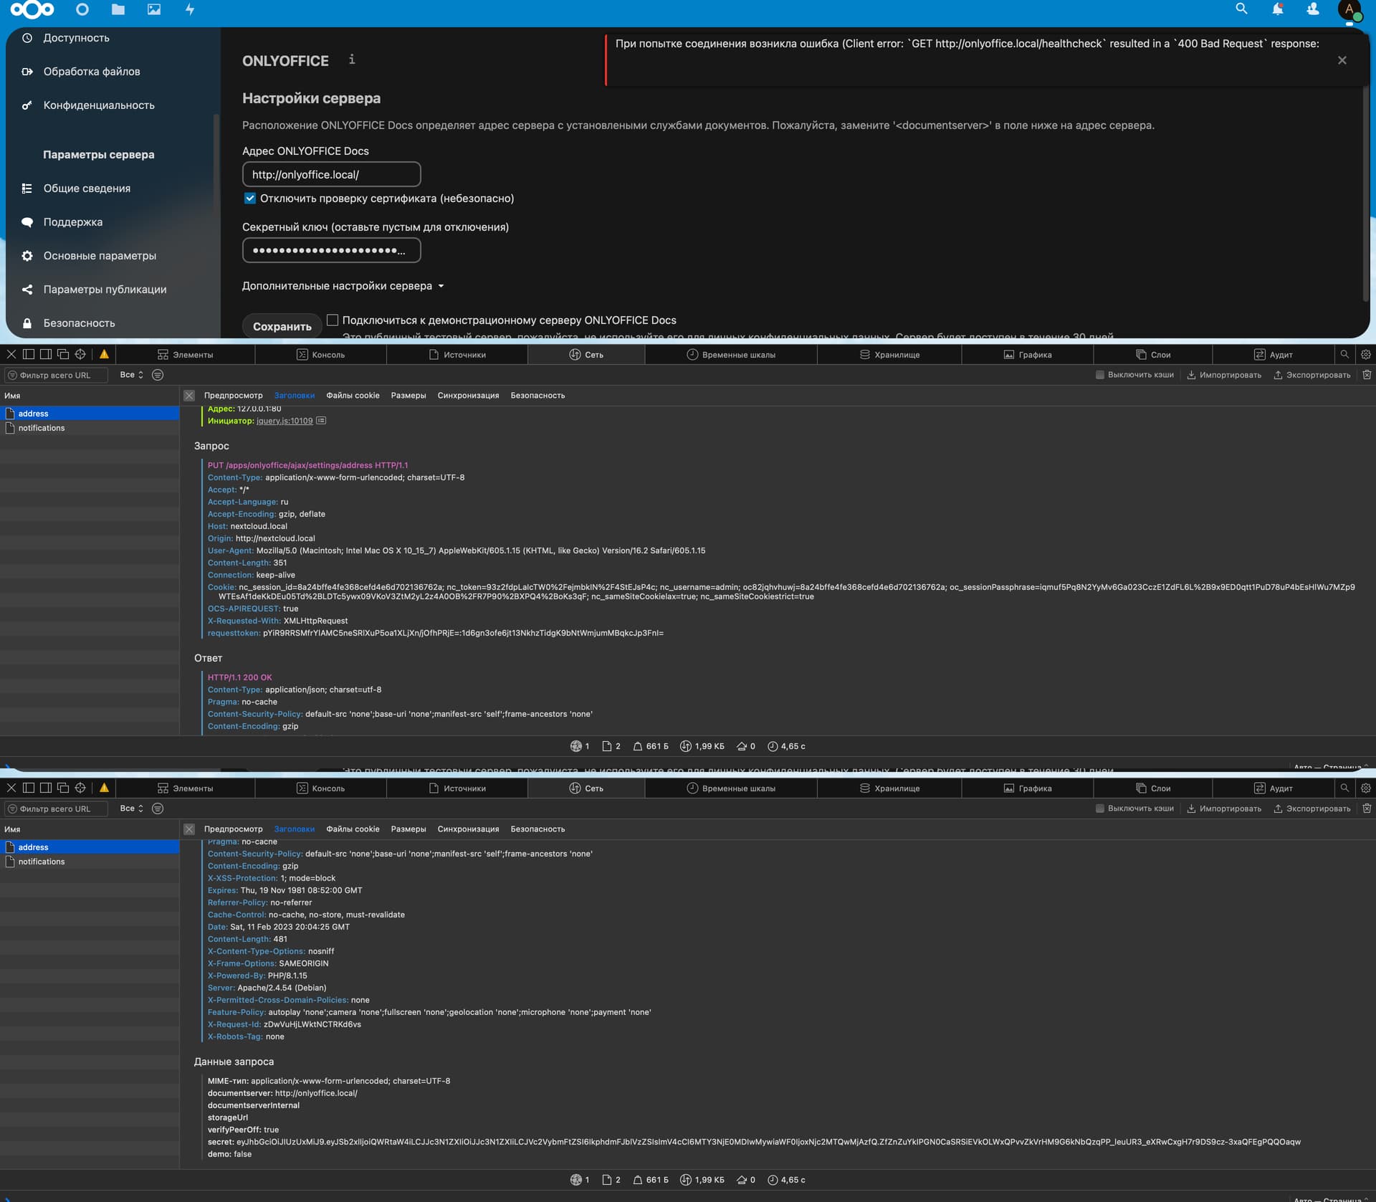Image resolution: width=1376 pixels, height=1202 pixels.
Task: Switch to the 'Слои' tab in the upper inspector
Action: (x=1153, y=355)
